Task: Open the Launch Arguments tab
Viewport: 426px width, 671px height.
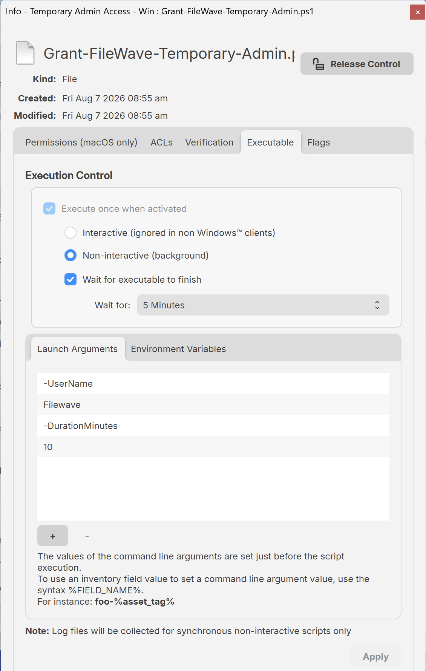Action: tap(77, 349)
